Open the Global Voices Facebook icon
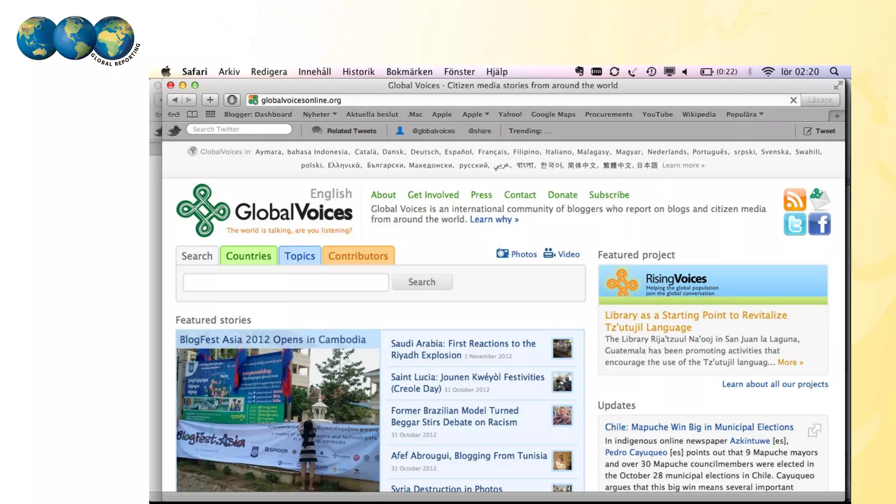 click(819, 224)
